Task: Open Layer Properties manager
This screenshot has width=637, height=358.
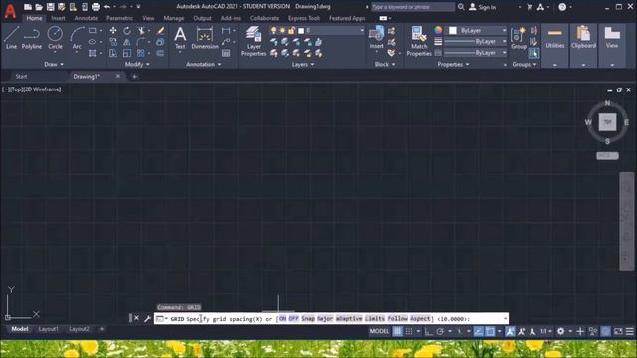Action: (253, 41)
